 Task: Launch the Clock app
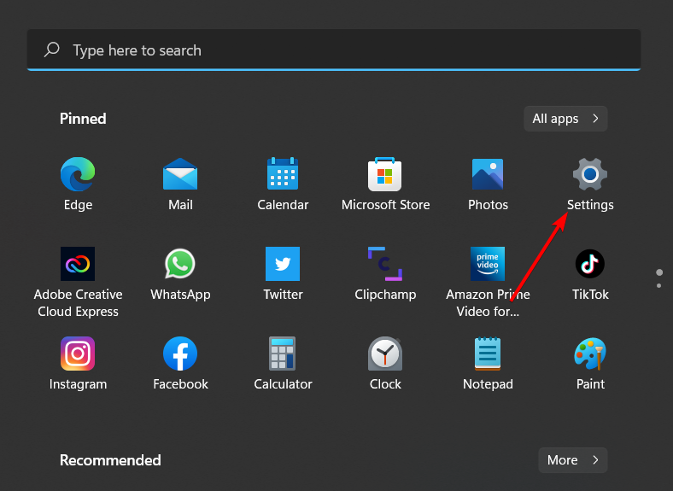[385, 354]
